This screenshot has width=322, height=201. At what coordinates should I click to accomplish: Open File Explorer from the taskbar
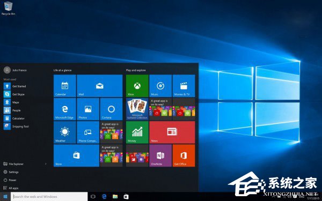(115, 197)
